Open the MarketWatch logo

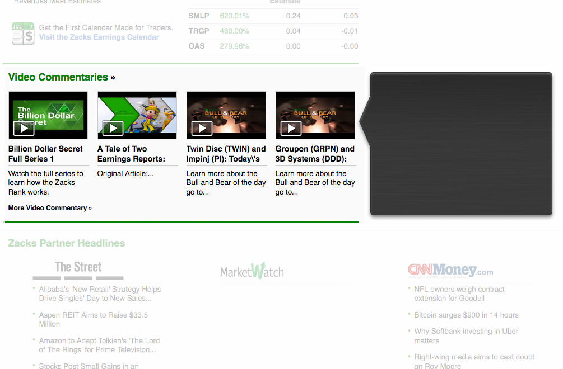tap(252, 272)
